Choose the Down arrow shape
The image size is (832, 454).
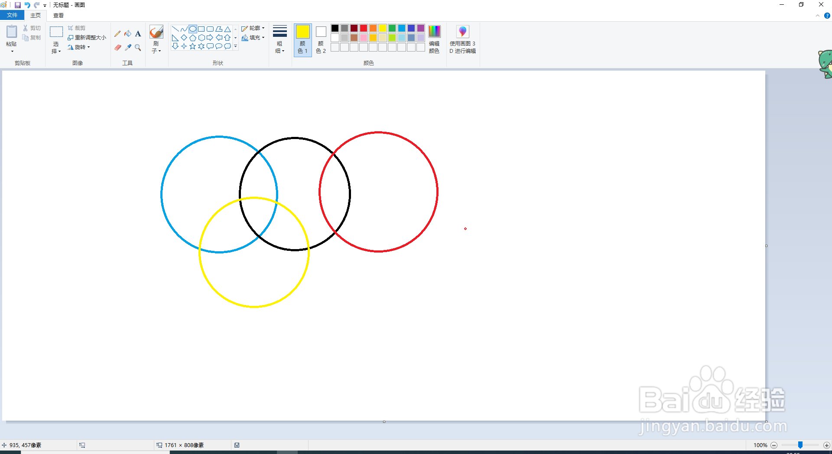(x=175, y=46)
